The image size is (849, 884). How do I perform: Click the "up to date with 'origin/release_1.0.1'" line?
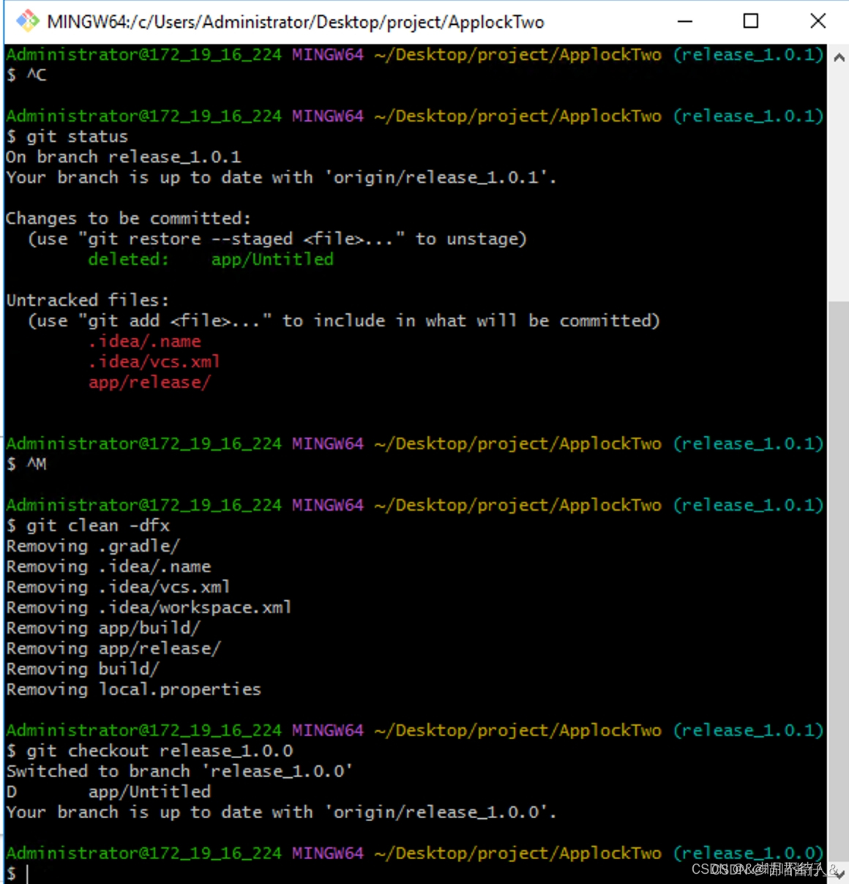(281, 178)
